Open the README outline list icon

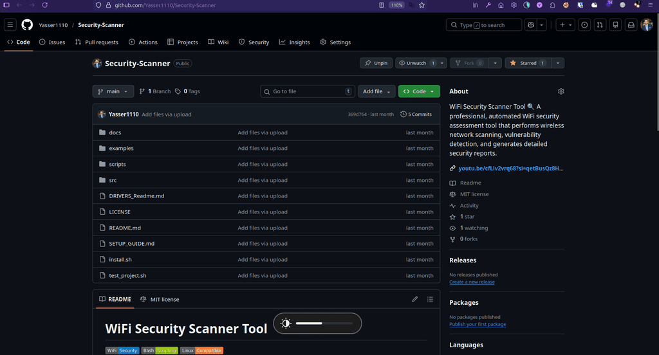[431, 299]
